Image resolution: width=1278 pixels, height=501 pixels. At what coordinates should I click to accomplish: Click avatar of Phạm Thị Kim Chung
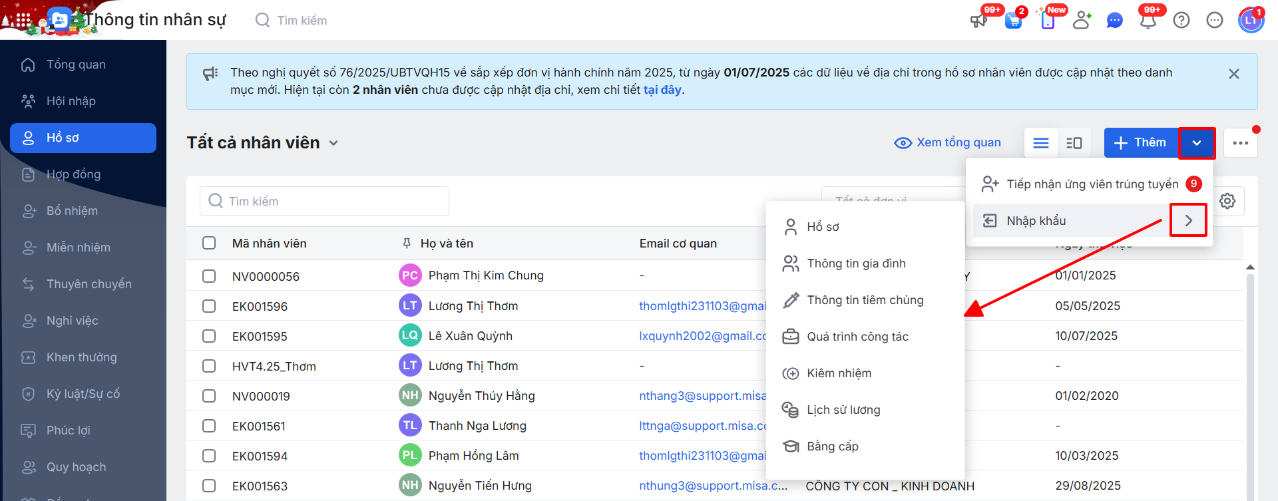(410, 275)
